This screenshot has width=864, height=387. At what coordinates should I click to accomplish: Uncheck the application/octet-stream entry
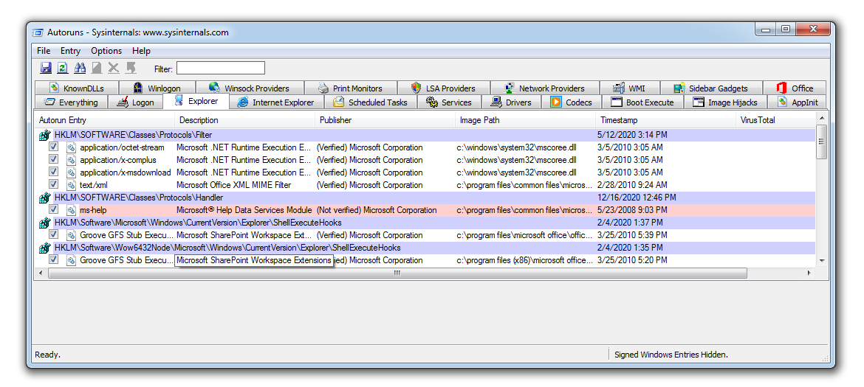pyautogui.click(x=53, y=147)
